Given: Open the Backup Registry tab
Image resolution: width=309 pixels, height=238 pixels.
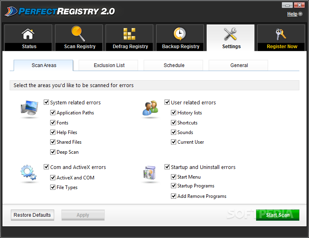Looking at the screenshot, I should (180, 38).
